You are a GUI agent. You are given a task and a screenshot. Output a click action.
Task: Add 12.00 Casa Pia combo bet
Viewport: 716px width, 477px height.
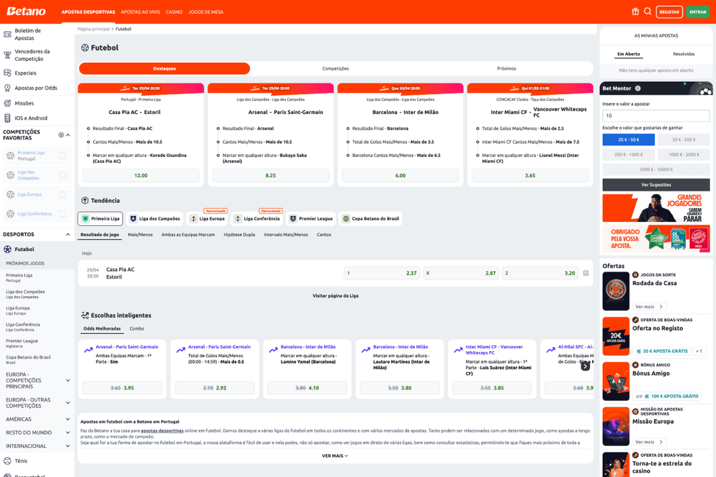coord(141,176)
